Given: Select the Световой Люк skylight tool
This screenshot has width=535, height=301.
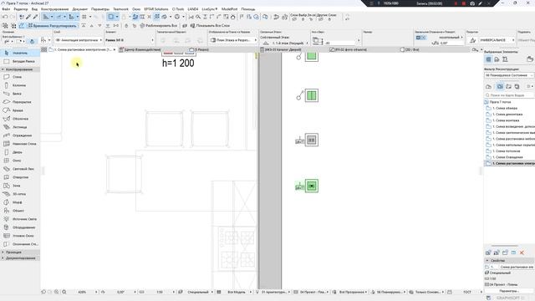Looking at the screenshot, I should 20,169.
